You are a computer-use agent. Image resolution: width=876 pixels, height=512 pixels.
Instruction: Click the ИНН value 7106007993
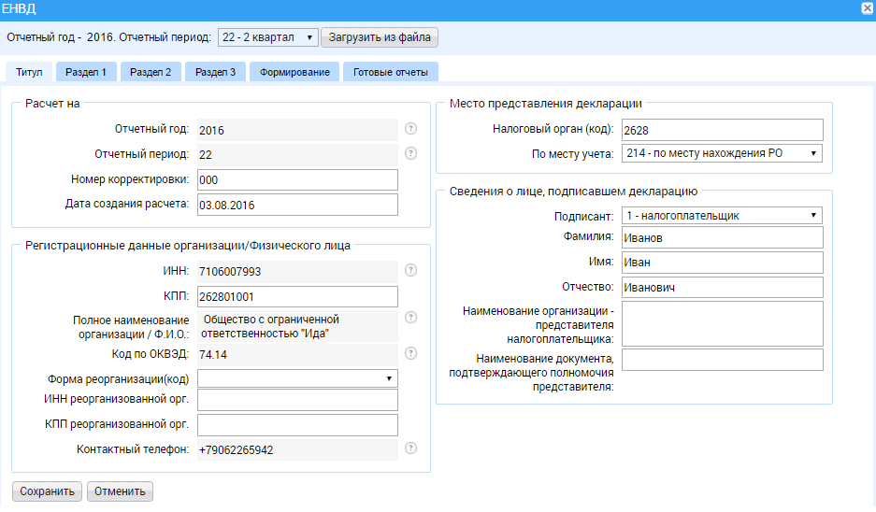230,271
